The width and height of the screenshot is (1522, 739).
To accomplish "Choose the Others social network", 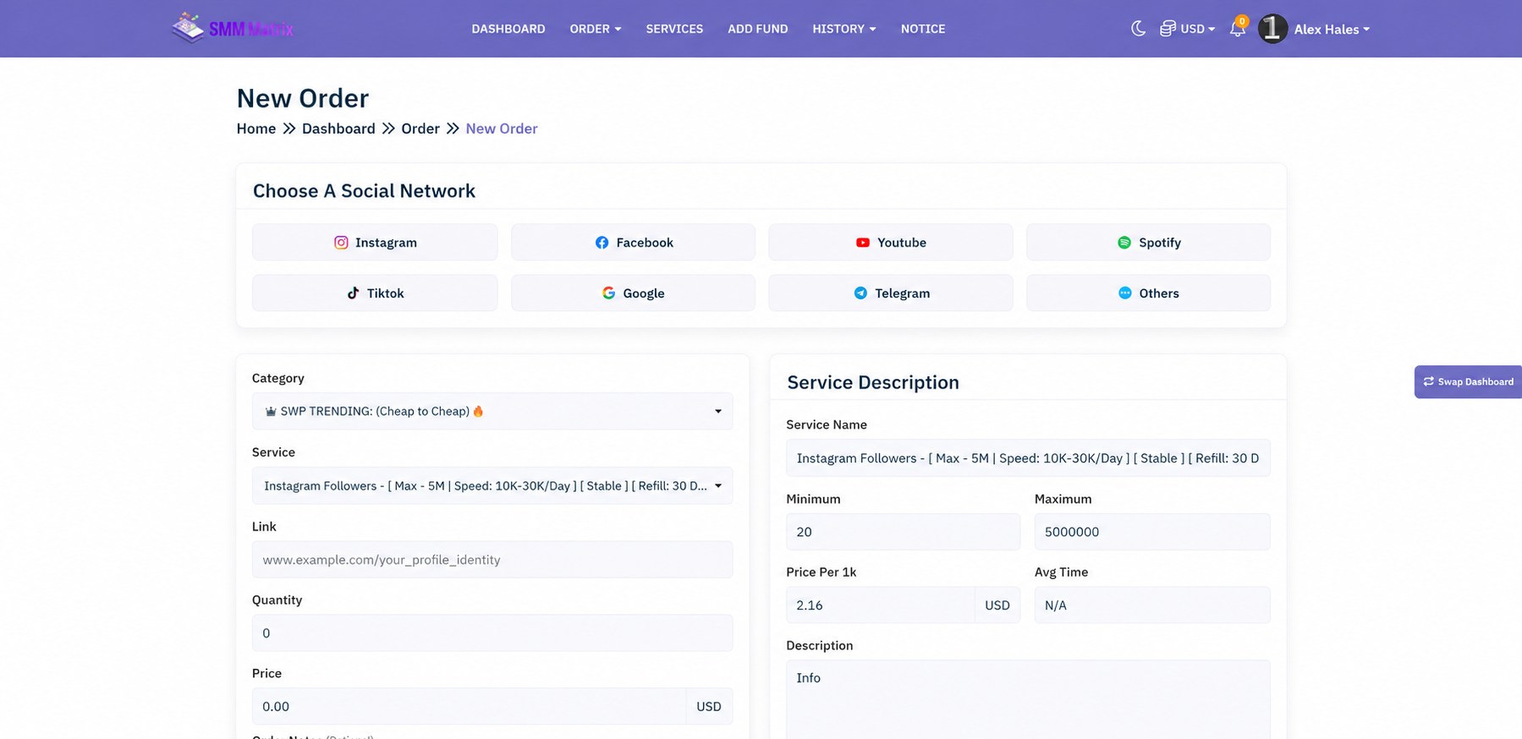I will [1148, 293].
